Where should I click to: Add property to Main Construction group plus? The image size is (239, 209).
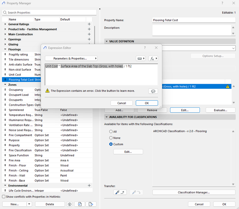tap(89, 34)
